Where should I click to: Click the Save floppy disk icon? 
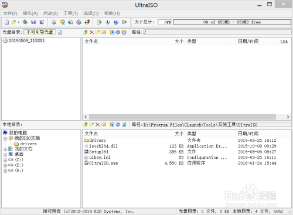pyautogui.click(x=33, y=22)
